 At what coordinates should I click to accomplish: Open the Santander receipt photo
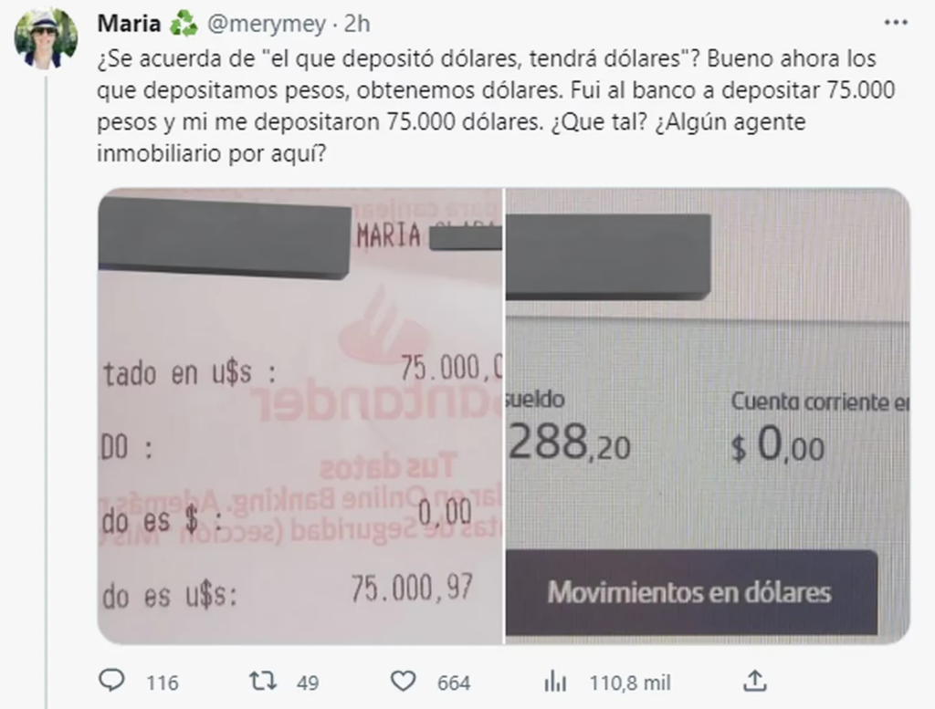[299, 416]
